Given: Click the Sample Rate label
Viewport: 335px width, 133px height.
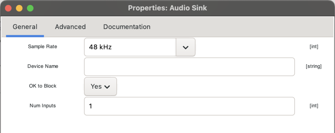Looking at the screenshot, I should pos(43,47).
